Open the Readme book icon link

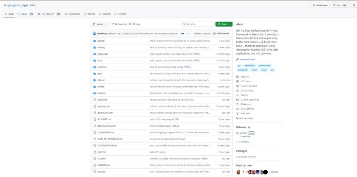[238, 76]
